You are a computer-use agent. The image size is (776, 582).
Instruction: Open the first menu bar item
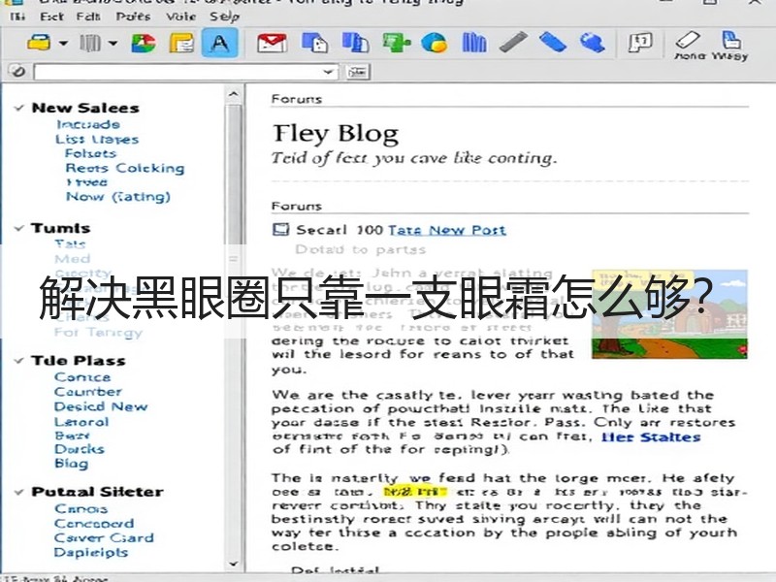(17, 16)
